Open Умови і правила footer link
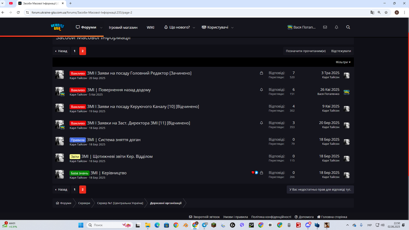The width and height of the screenshot is (409, 230). [235, 217]
